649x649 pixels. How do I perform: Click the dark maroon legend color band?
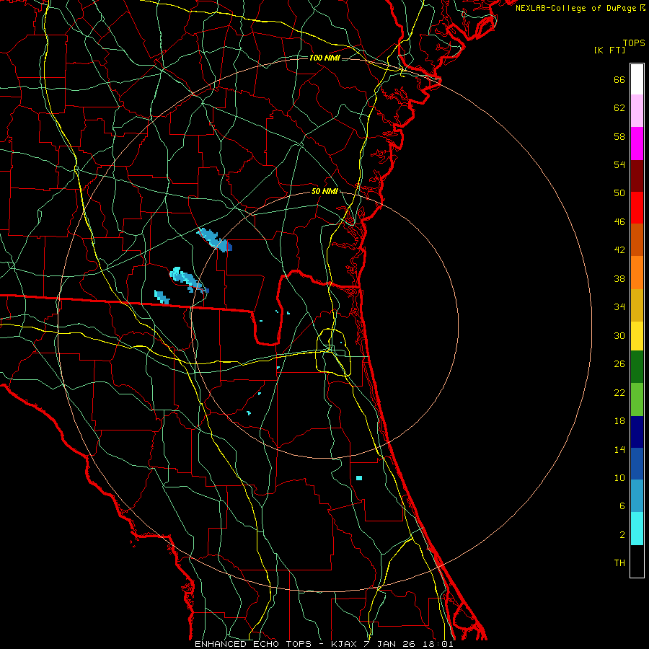tap(637, 176)
